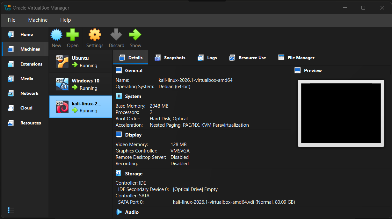
Task: Go to Home in the sidebar
Action: tap(25, 34)
